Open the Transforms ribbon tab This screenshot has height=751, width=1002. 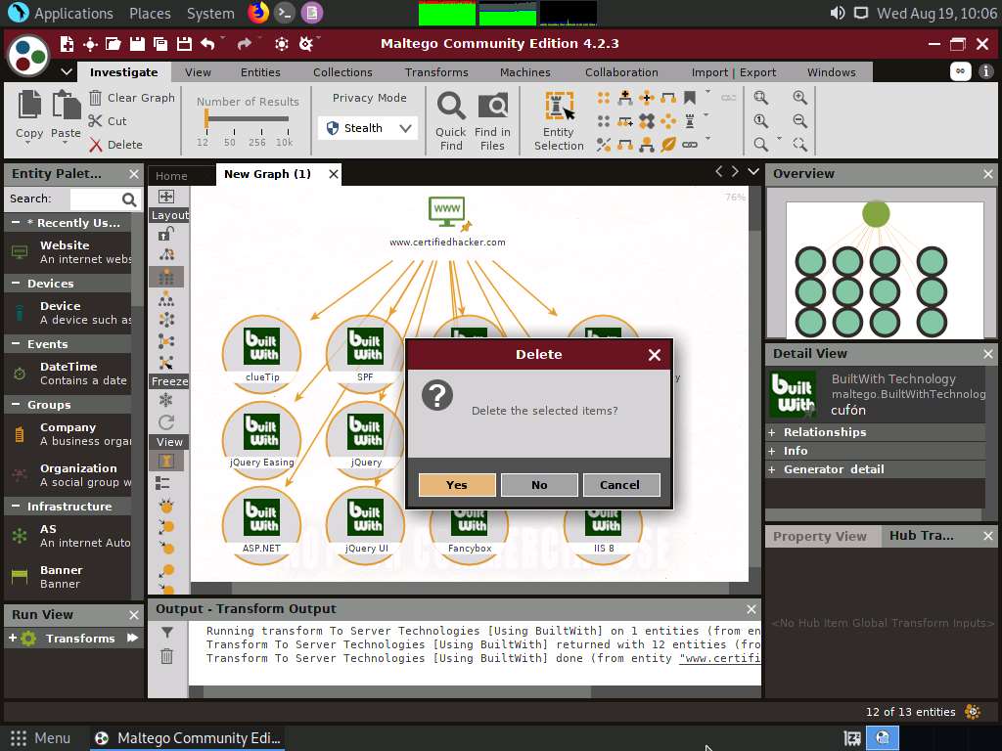pyautogui.click(x=436, y=72)
